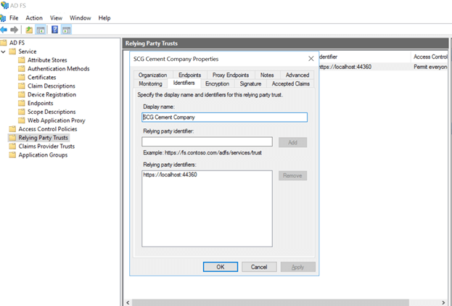Click the AD FS app icon in title bar
This screenshot has width=452, height=306.
4,5
